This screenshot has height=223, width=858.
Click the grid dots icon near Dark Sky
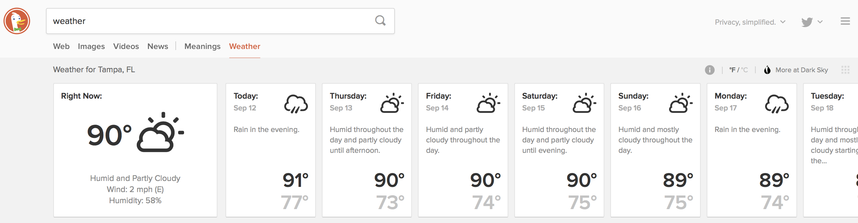click(845, 70)
